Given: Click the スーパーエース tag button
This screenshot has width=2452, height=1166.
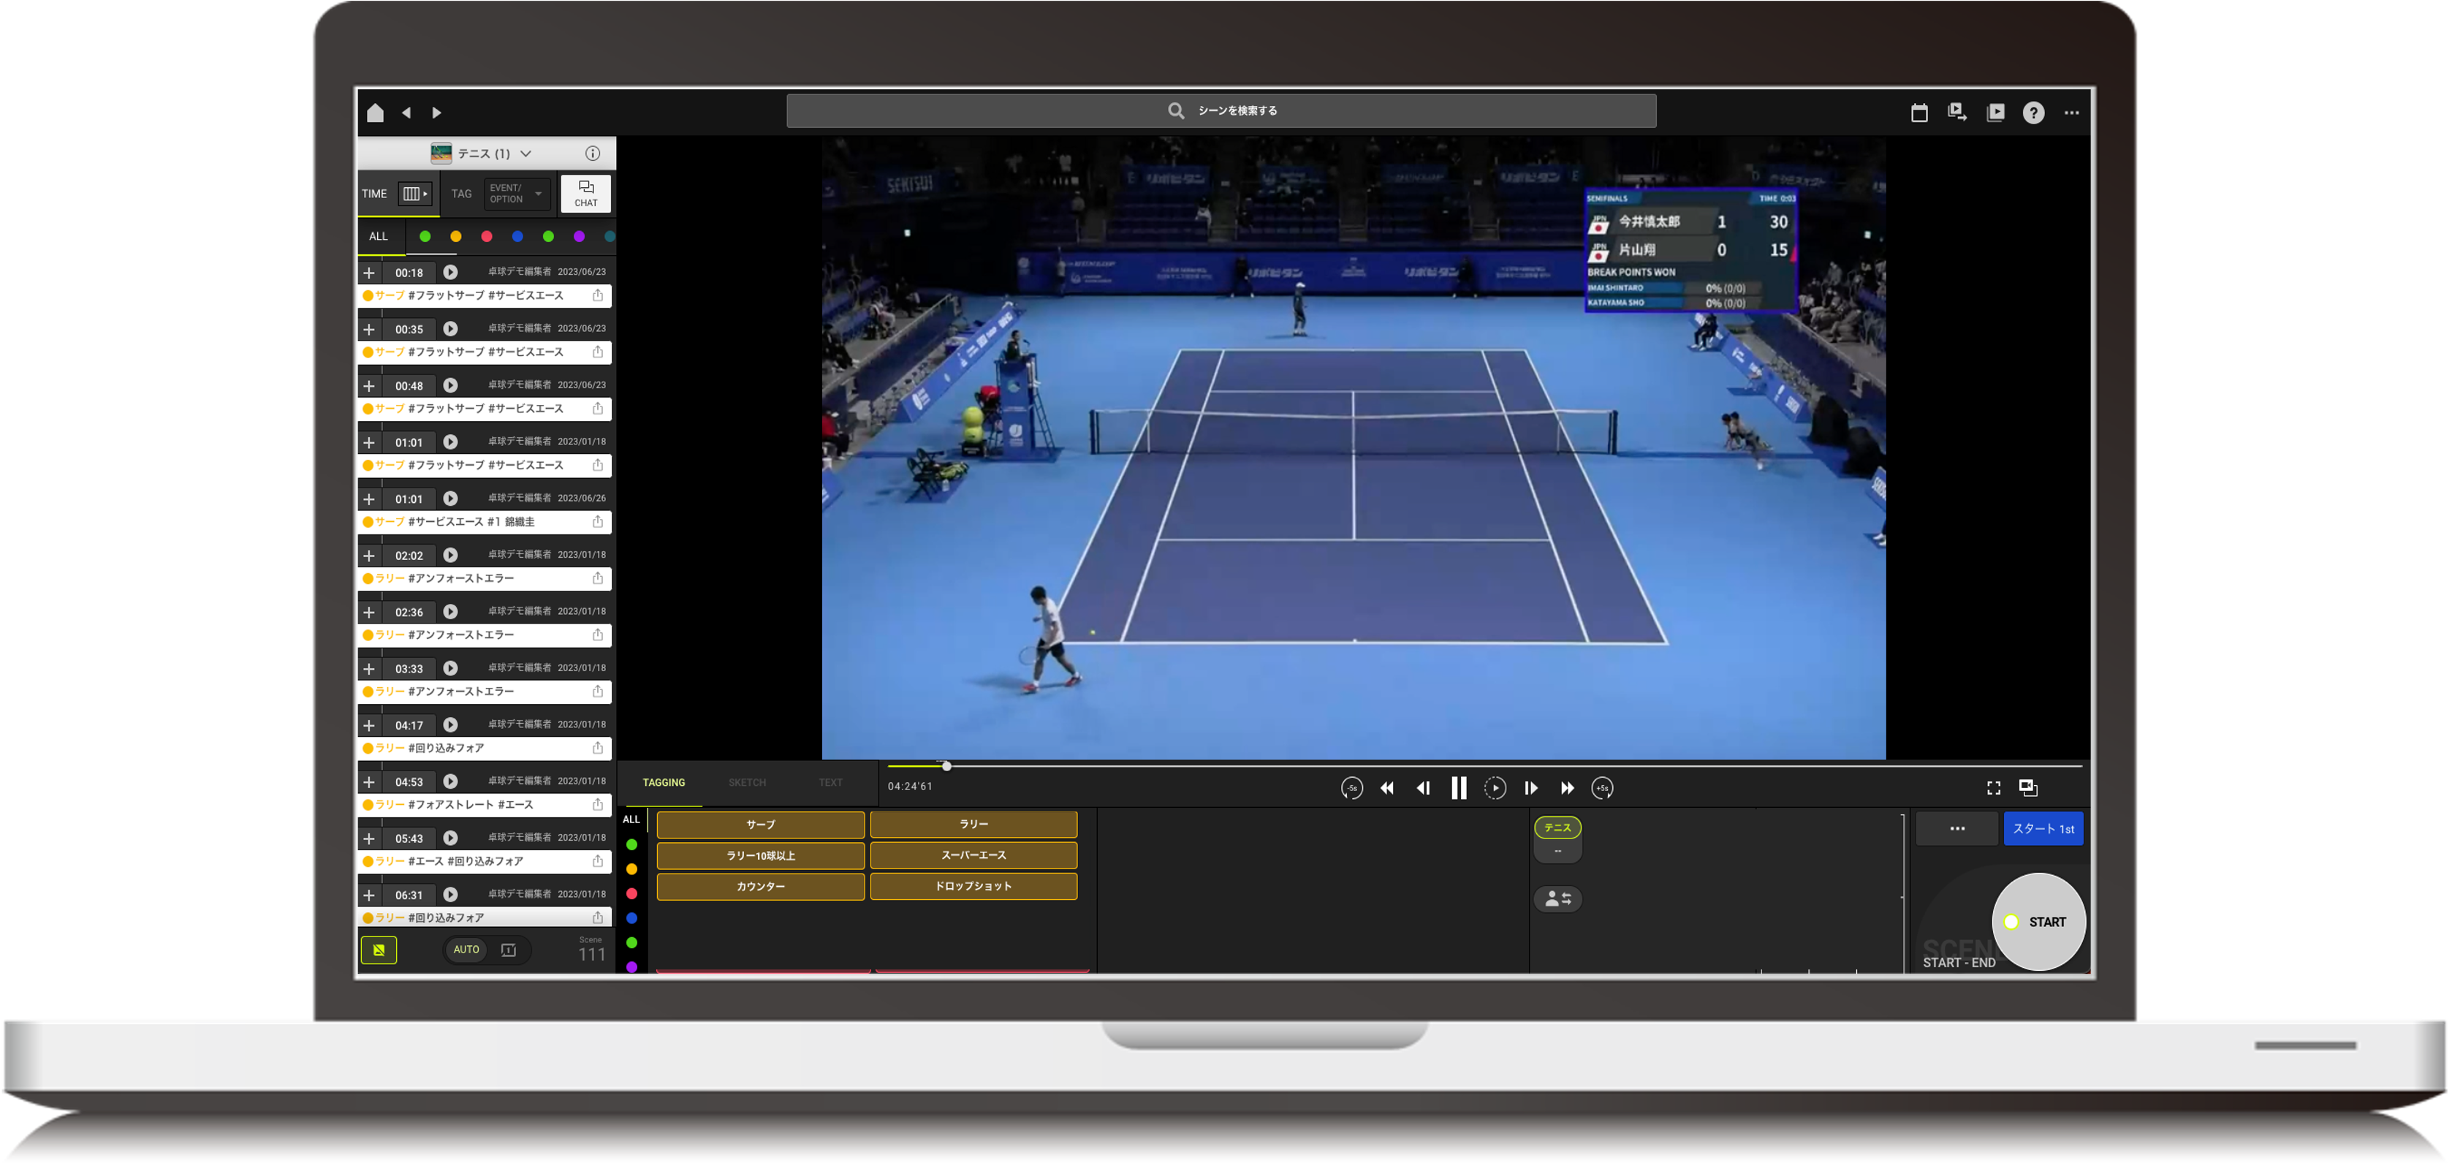Looking at the screenshot, I should coord(973,856).
